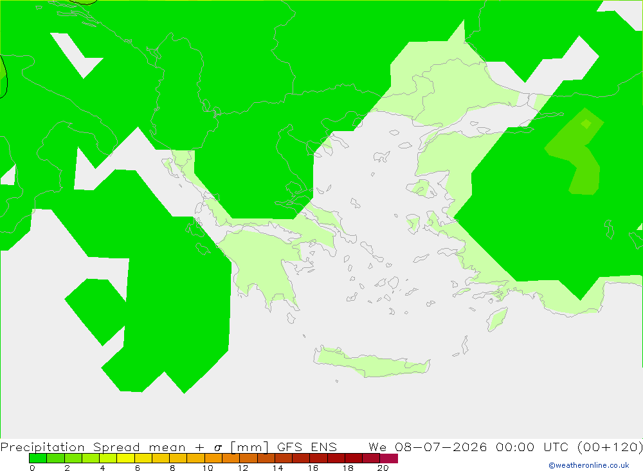The width and height of the screenshot is (643, 471).
Task: Click the island of Crete on the map
Action: coord(371,363)
